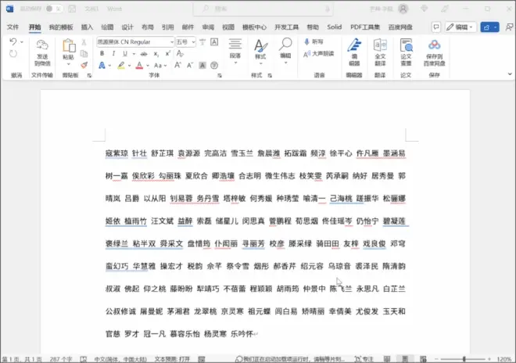This screenshot has width=516, height=363.
Task: Click the Copy icon in clipboard group
Action: click(84, 53)
